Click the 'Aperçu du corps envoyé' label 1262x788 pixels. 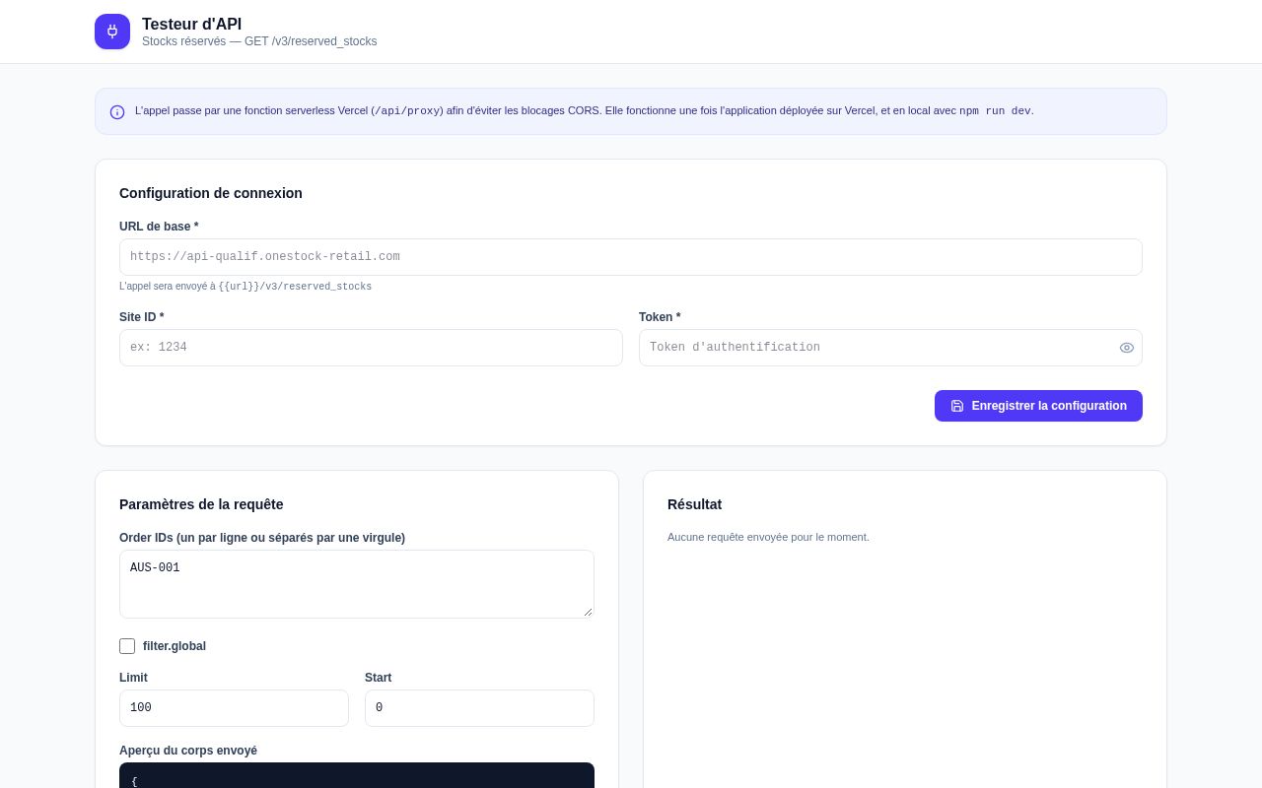click(x=188, y=751)
